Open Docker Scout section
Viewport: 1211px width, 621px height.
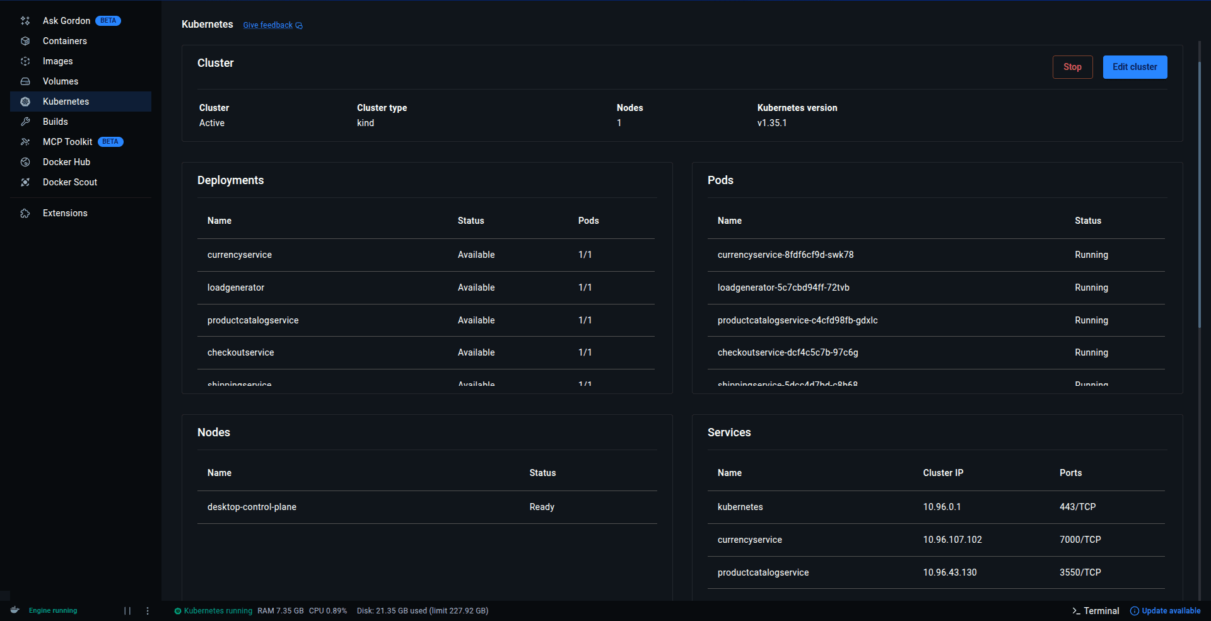pos(81,182)
